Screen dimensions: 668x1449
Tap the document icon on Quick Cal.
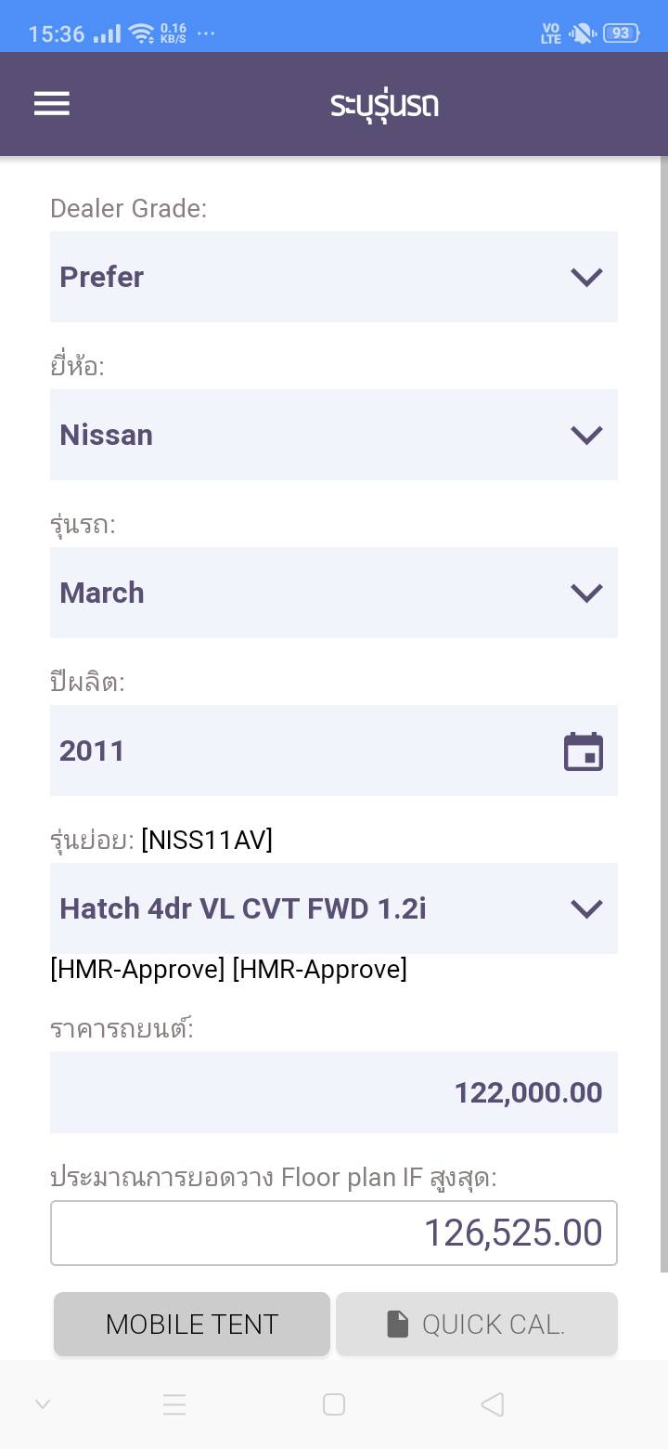[397, 1325]
